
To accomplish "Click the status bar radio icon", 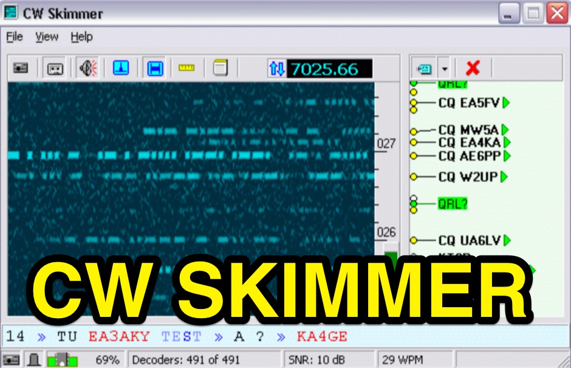I will (11, 360).
